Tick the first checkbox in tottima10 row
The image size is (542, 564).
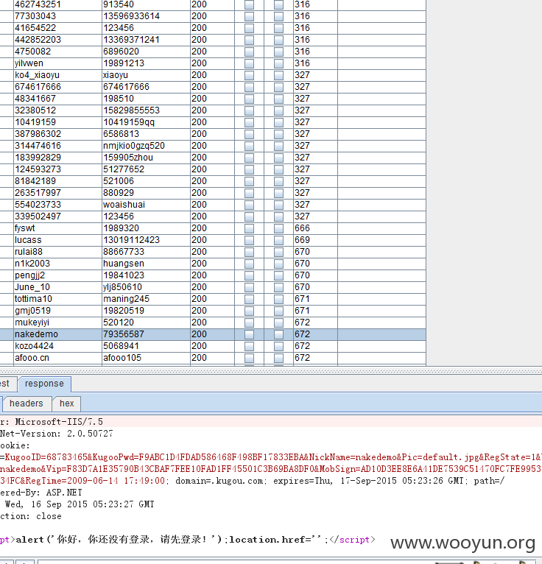pos(249,299)
